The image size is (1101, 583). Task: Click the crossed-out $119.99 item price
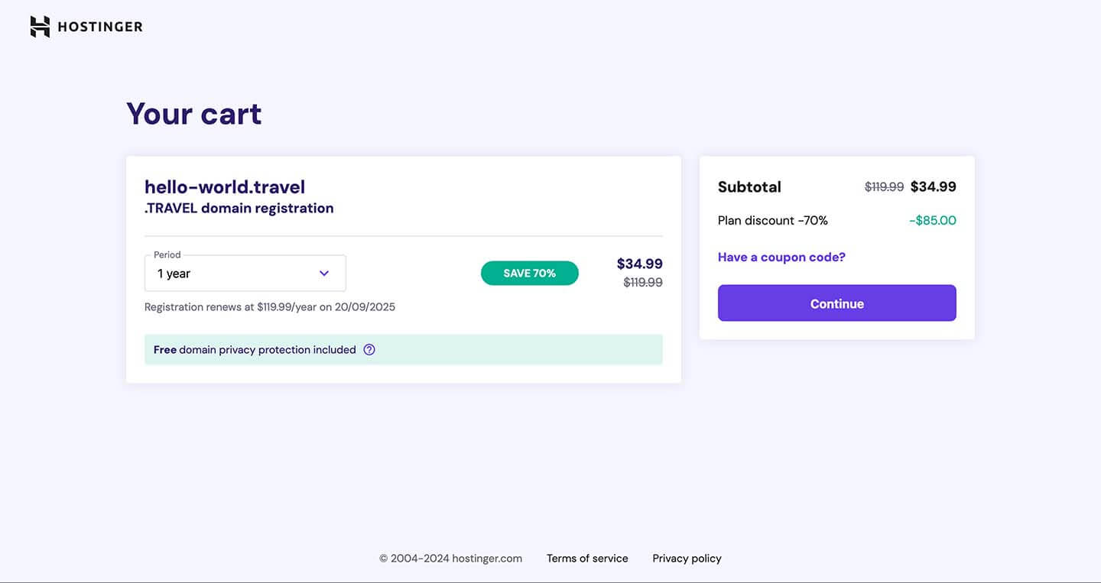[643, 283]
